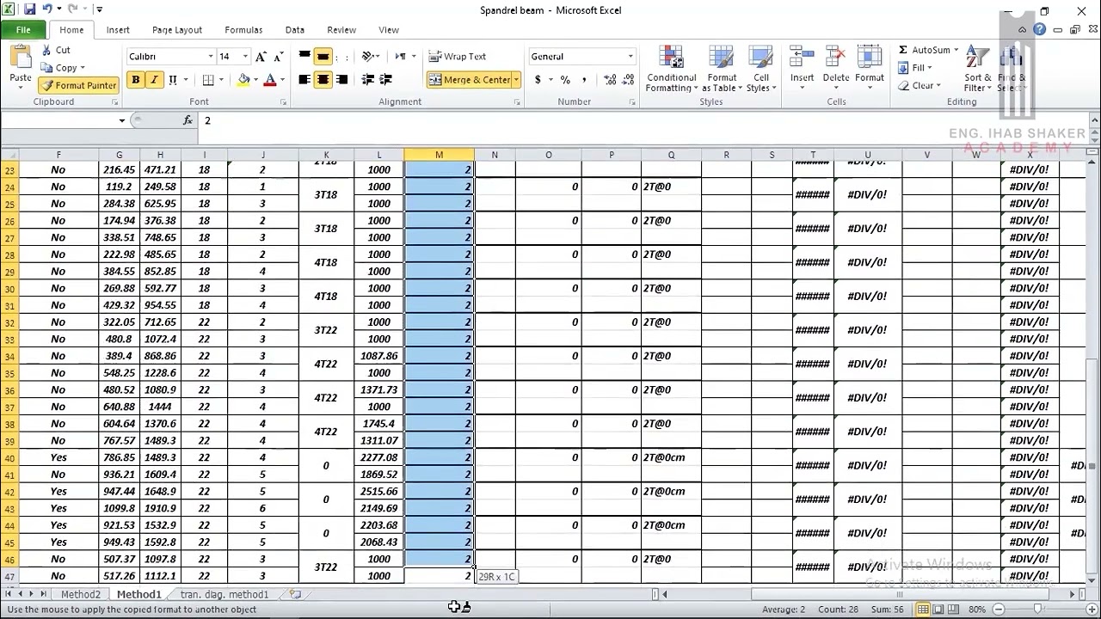Image resolution: width=1101 pixels, height=619 pixels.
Task: Toggle Italic formatting
Action: pos(154,80)
